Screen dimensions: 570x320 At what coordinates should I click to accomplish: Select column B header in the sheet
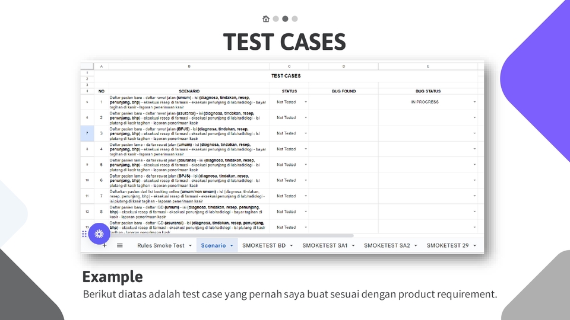(x=189, y=66)
